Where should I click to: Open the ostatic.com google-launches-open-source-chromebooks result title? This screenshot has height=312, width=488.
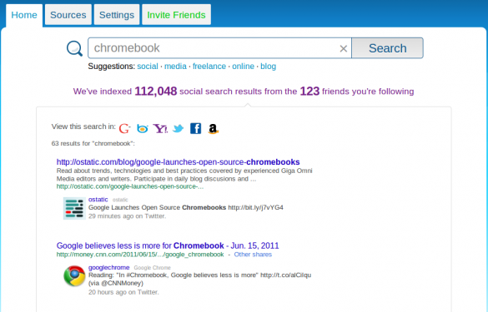click(x=178, y=162)
